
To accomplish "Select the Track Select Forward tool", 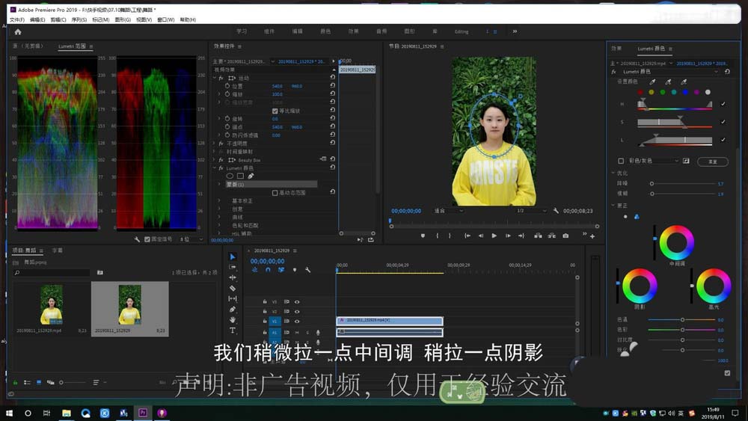I will click(x=233, y=267).
